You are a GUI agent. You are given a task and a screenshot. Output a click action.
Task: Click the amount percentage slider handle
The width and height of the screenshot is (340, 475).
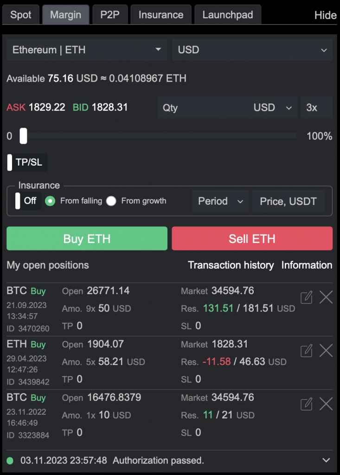pos(23,136)
